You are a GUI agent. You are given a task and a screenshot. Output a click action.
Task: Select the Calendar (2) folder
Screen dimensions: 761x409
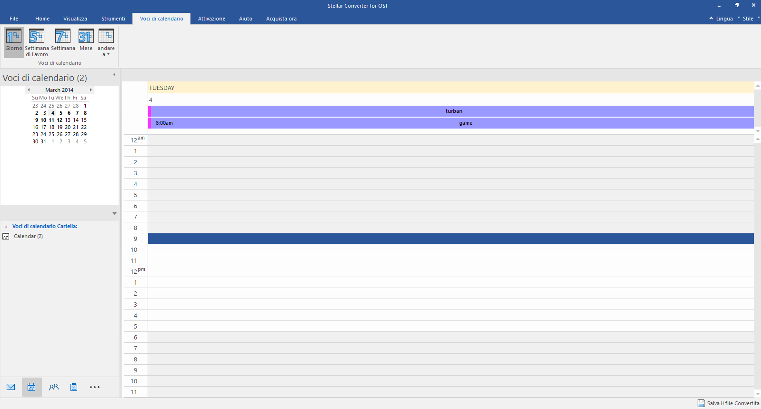(28, 236)
